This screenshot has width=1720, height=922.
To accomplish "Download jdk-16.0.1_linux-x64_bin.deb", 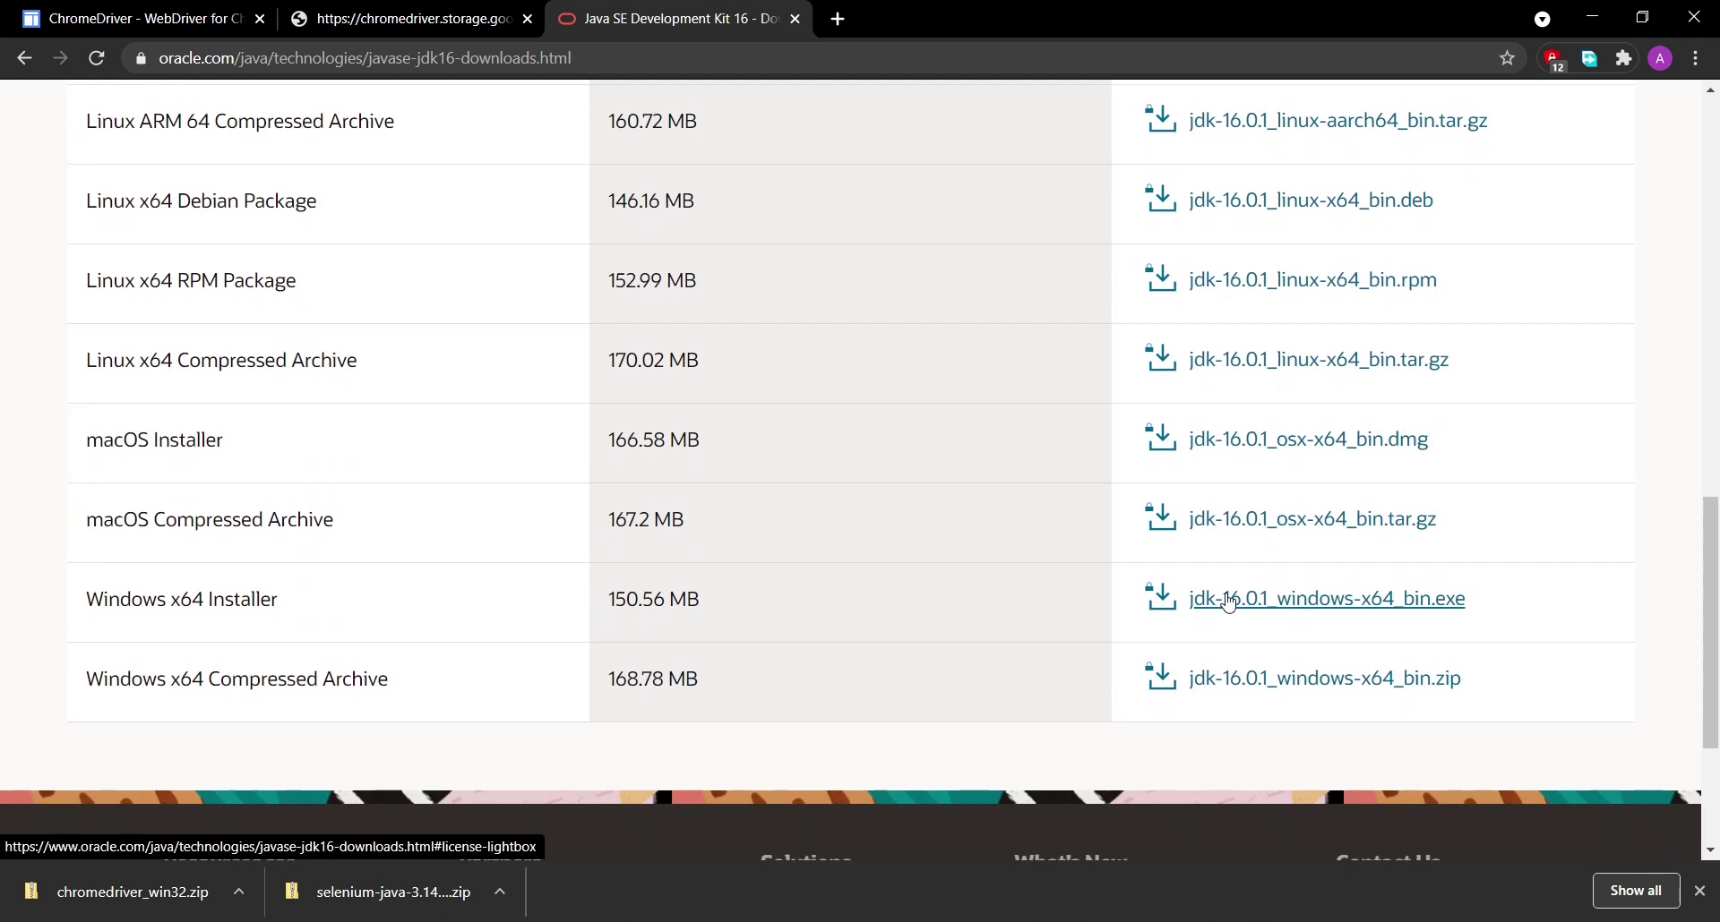I will pos(1311,201).
